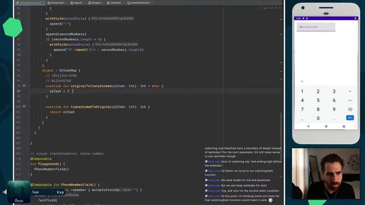Viewport: 365px width, 205px height.
Task: Click the comment '// (012)345-6789'
Action: pyautogui.click(x=61, y=76)
